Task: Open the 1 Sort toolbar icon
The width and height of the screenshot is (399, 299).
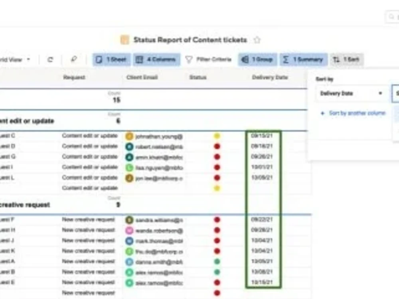Action: click(337, 59)
